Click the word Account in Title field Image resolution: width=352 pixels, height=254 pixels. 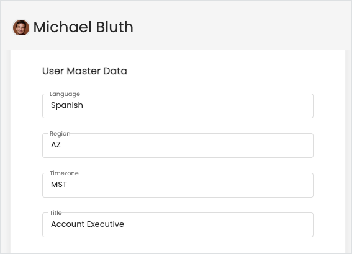(68, 224)
